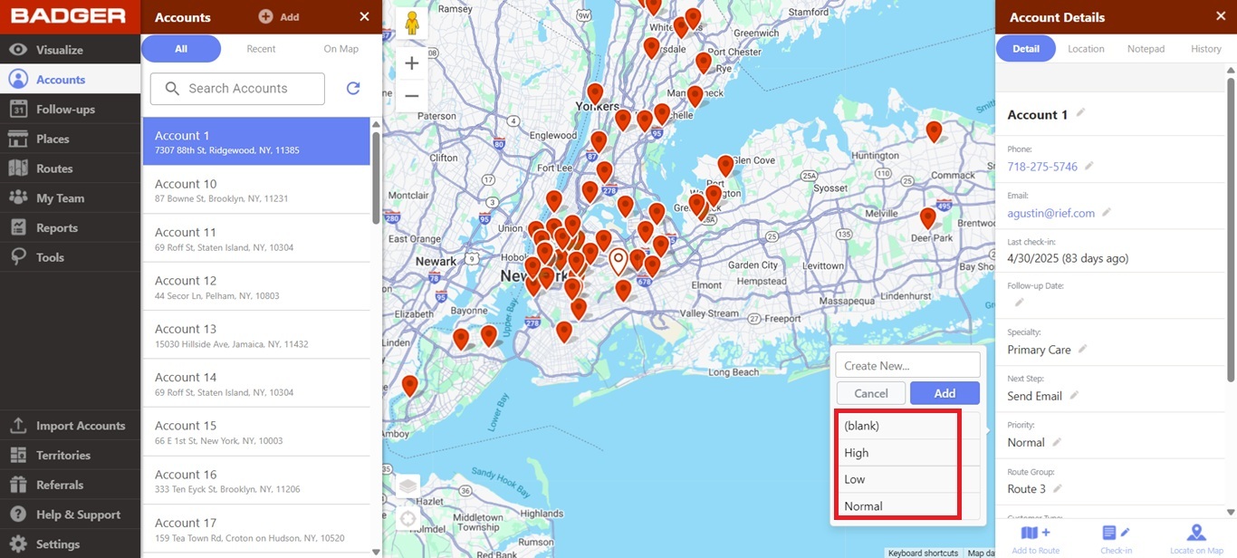Edit the Priority pencil icon

coord(1056,442)
